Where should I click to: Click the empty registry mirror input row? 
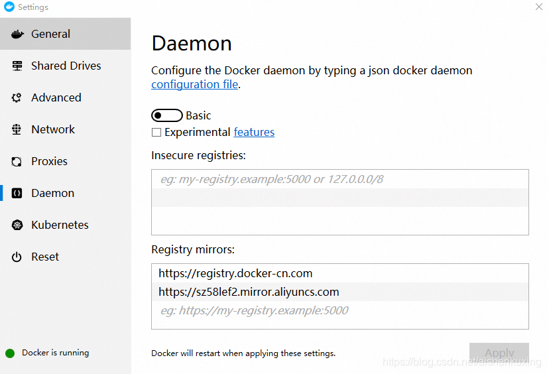(x=340, y=310)
